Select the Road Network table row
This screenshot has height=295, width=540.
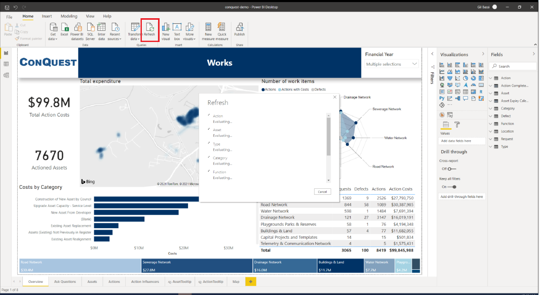337,204
